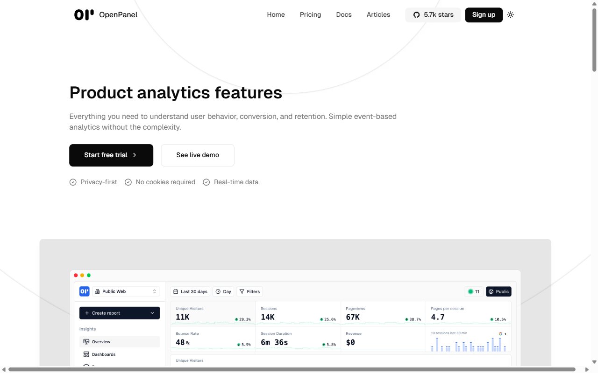598x373 pixels.
Task: Click the Google icon in sessions widget
Action: coord(500,334)
